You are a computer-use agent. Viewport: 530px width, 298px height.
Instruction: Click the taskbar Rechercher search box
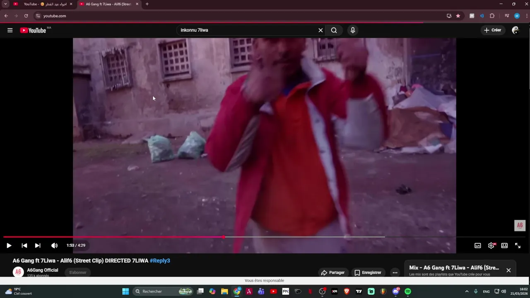coord(163,291)
